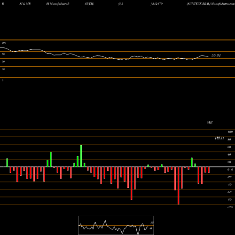
Task: Click the 70 level label on RSI axis
Action: pyautogui.click(x=3, y=54)
